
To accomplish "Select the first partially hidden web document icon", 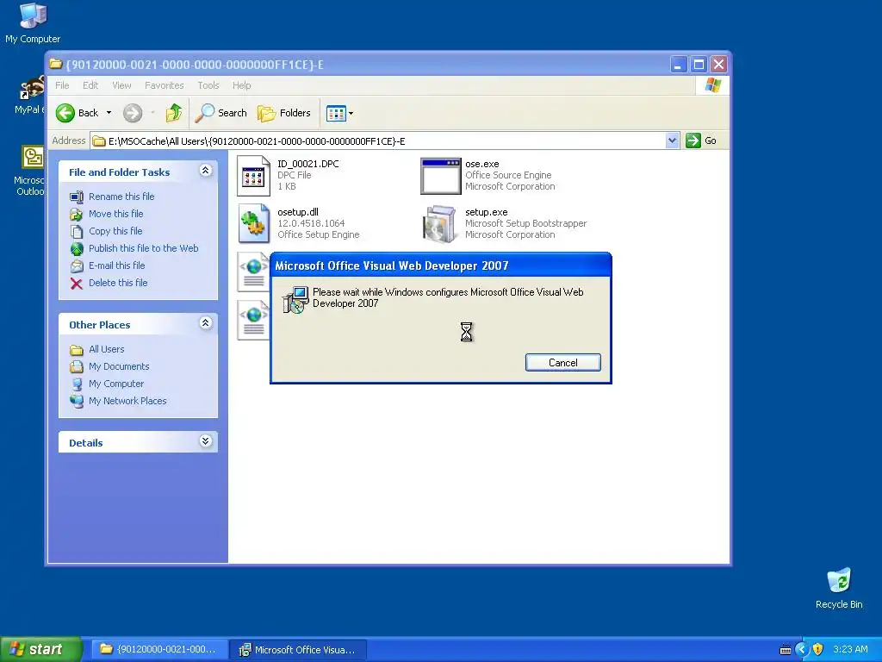I will click(253, 272).
